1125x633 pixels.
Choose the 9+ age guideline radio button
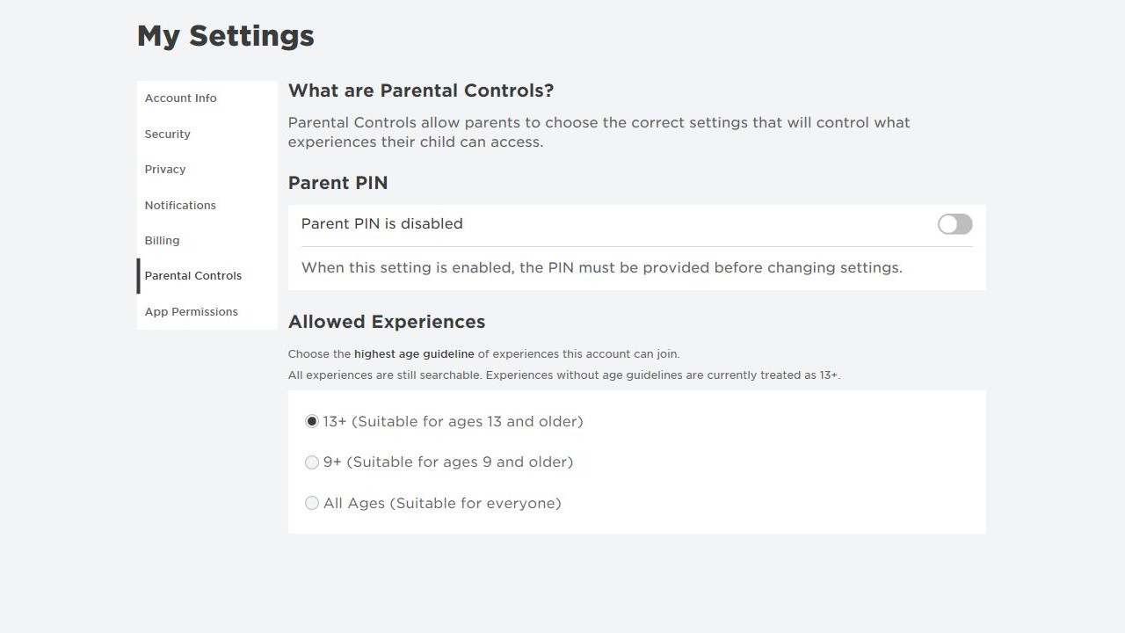(312, 462)
